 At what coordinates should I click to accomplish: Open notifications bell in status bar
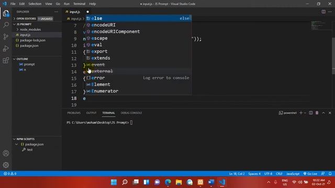click(x=330, y=174)
